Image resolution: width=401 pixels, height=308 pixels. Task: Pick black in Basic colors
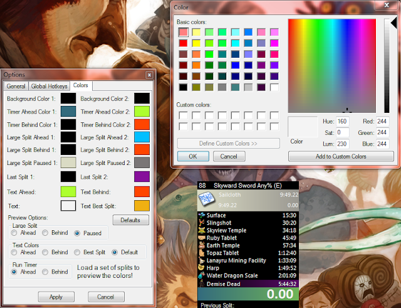(183, 87)
